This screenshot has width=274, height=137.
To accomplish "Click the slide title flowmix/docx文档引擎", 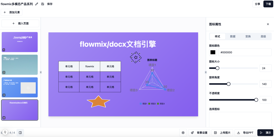I will (x=118, y=44).
